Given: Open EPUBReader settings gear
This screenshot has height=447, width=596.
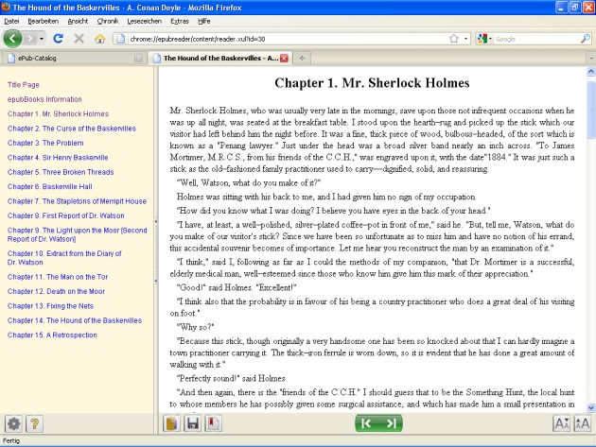Looking at the screenshot, I should pos(13,423).
